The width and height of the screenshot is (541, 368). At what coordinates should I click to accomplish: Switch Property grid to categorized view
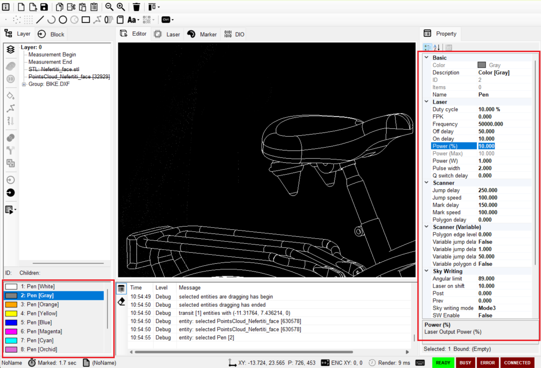click(427, 47)
